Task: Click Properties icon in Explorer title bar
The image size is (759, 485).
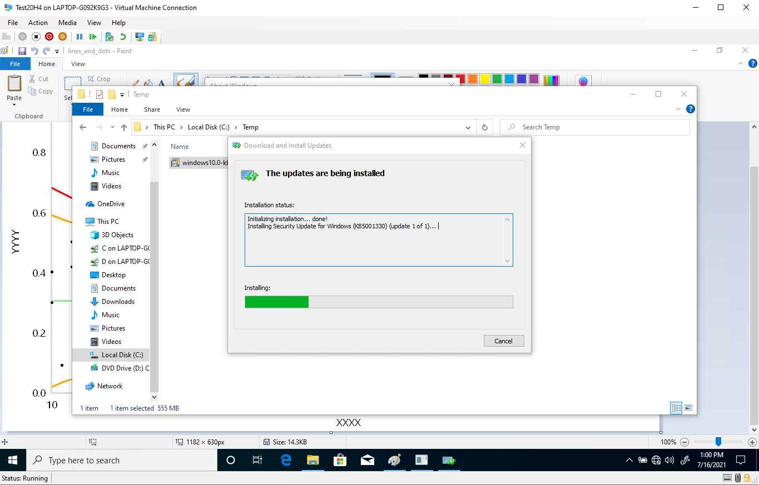Action: point(100,94)
